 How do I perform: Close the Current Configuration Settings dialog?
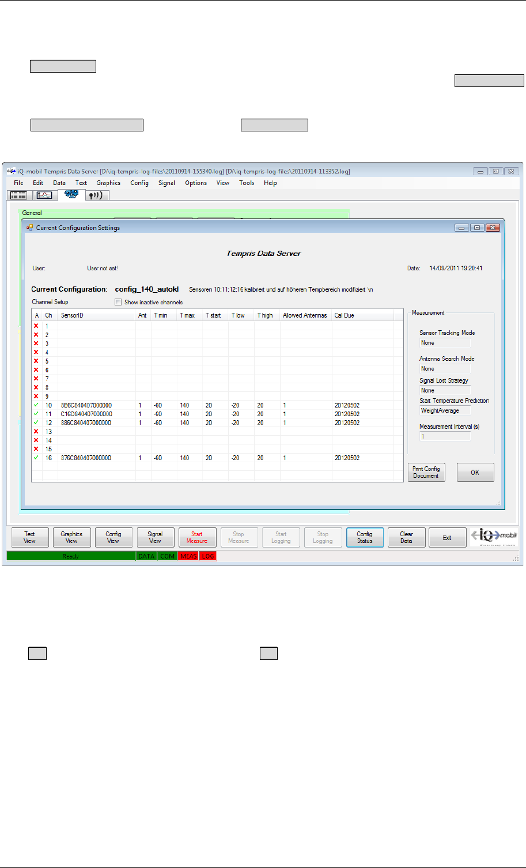pyautogui.click(x=493, y=228)
